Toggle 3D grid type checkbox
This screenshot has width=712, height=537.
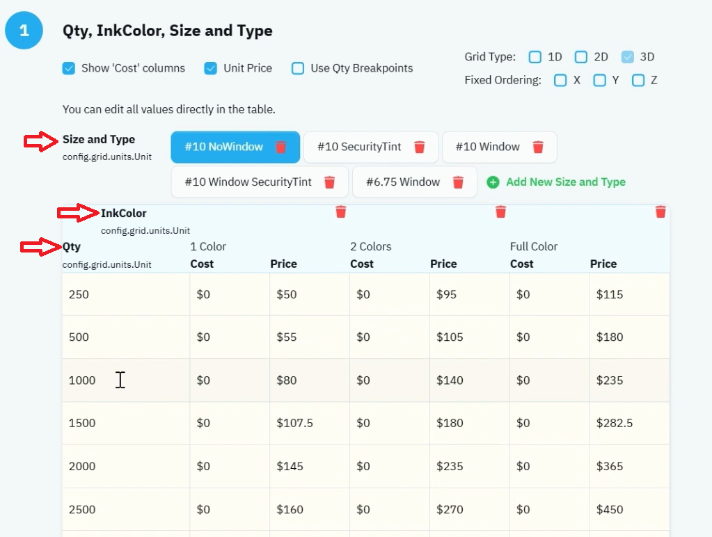[x=628, y=57]
